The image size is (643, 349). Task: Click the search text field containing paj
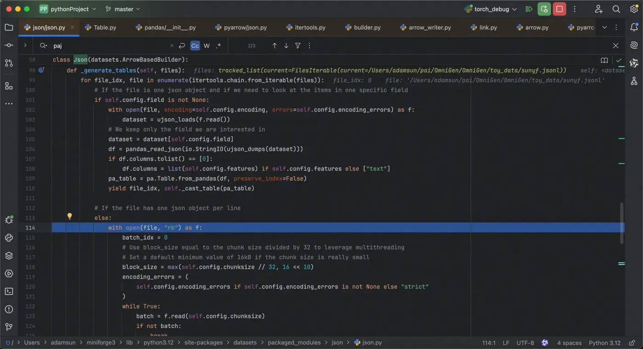click(x=109, y=45)
